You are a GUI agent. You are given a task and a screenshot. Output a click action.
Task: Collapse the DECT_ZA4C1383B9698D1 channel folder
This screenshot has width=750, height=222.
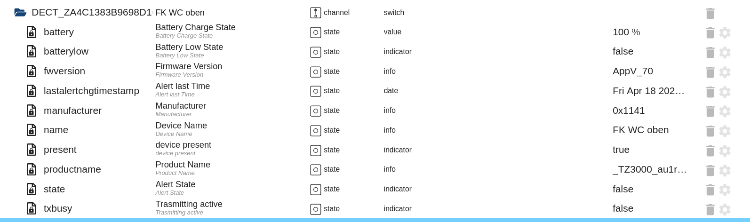pos(20,13)
